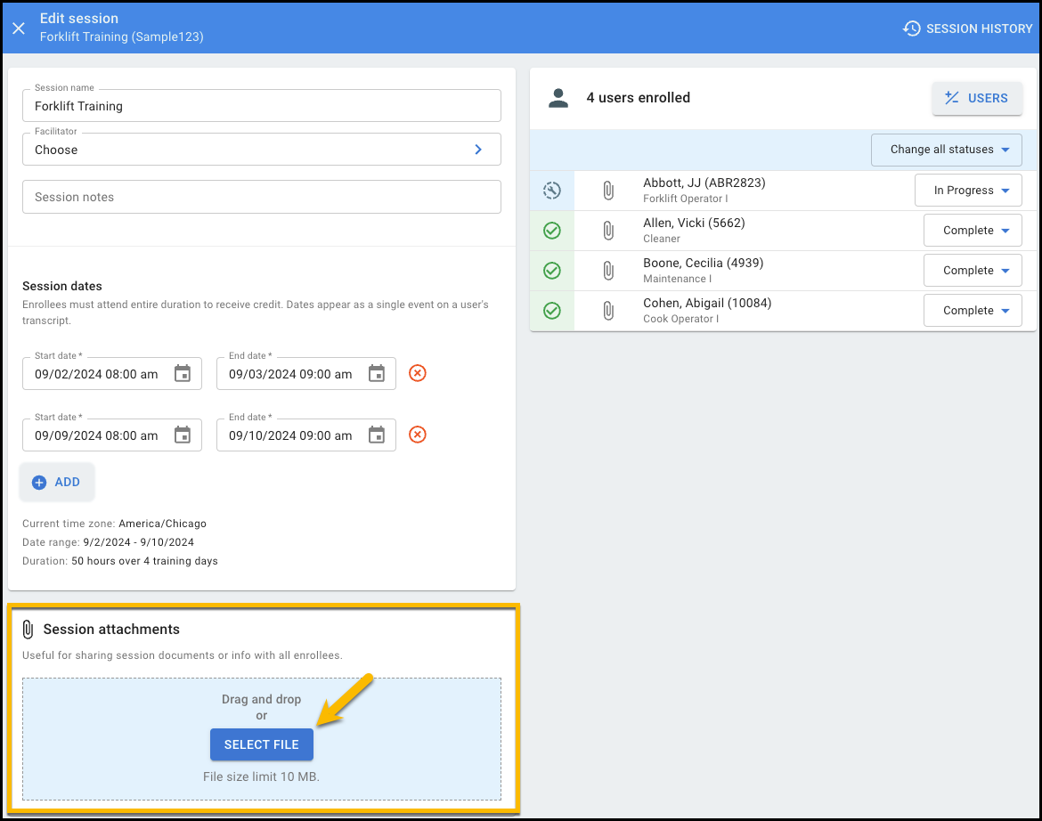Open attachments for Allen, Vicki
This screenshot has width=1042, height=821.
[608, 231]
